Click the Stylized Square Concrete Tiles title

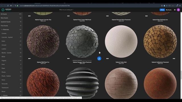click(x=43, y=20)
